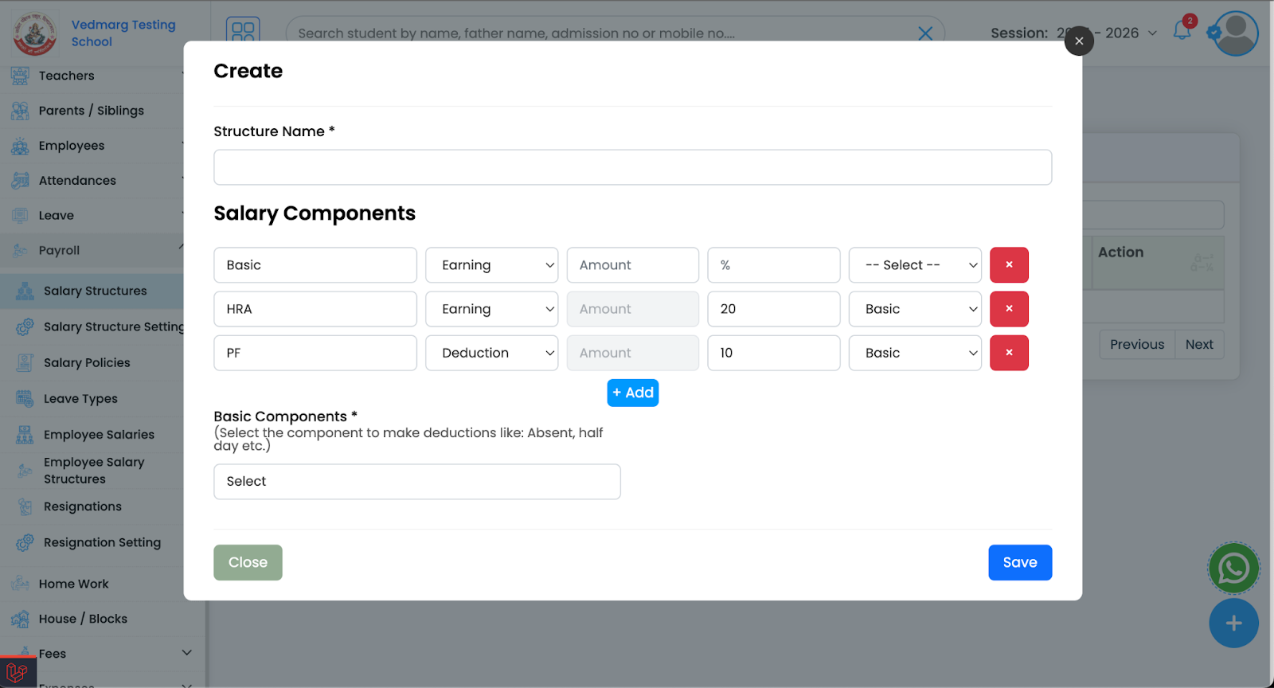
Task: Click the Amount field in Basic row
Action: pos(633,265)
